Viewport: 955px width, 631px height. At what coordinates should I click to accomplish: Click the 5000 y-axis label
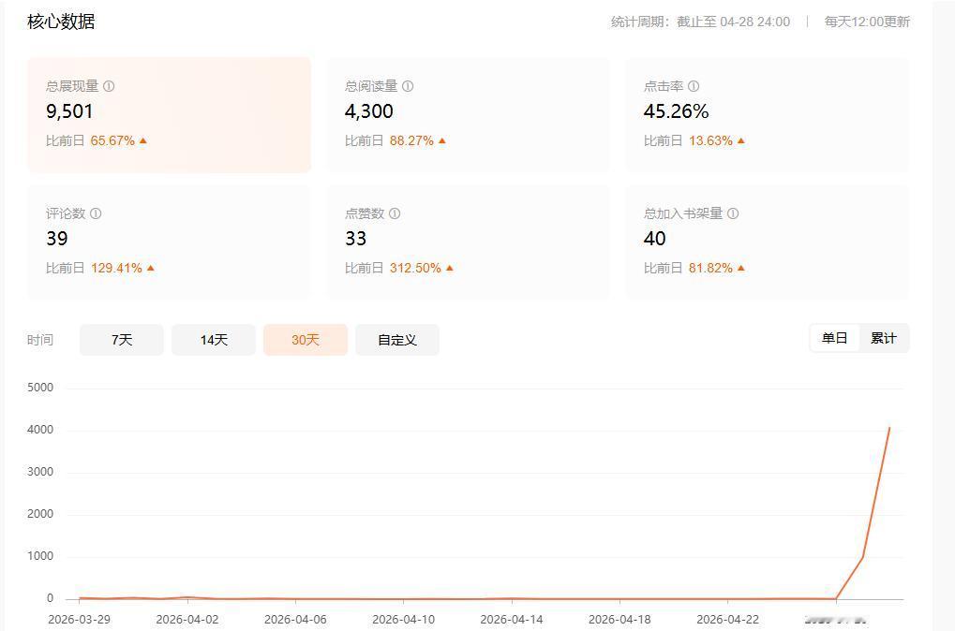(40, 388)
